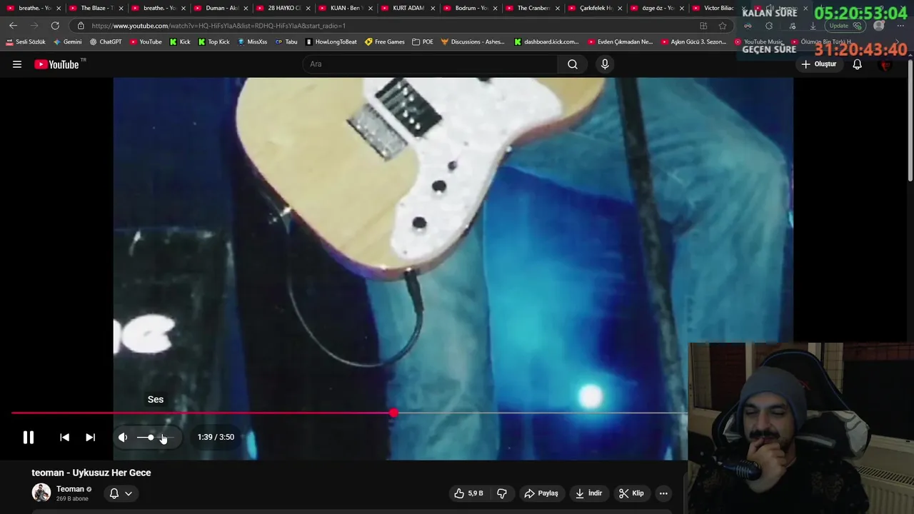The height and width of the screenshot is (514, 914).
Task: Create a clip with the Klip button
Action: (631, 493)
